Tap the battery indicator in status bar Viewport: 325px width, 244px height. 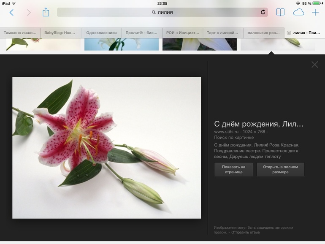317,3
